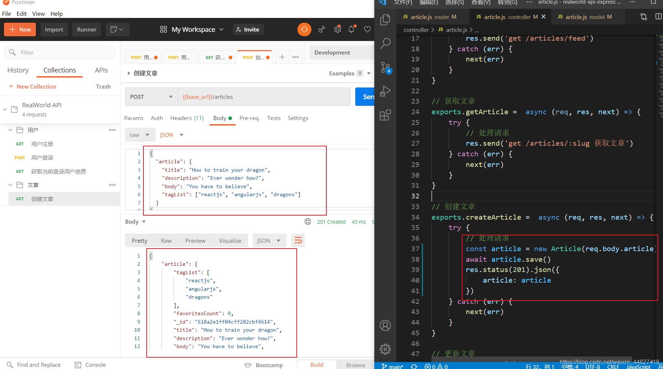
Task: Switch to Visualize response view
Action: 230,241
